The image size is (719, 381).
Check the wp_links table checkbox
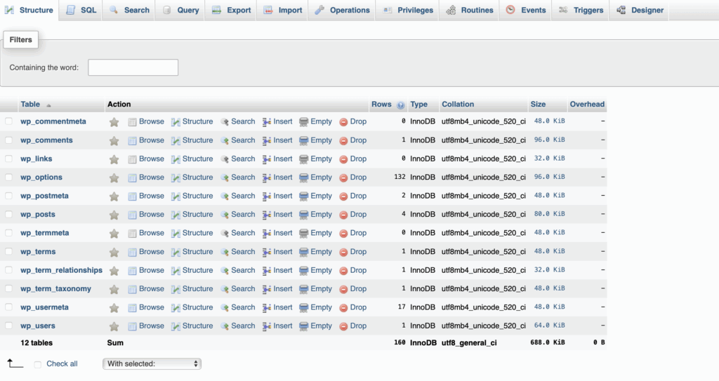coord(8,158)
